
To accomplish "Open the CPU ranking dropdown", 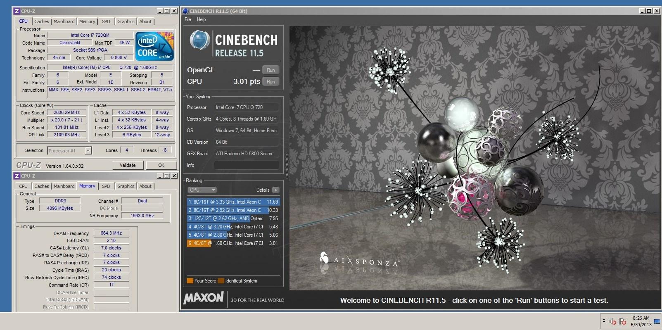I will point(202,190).
